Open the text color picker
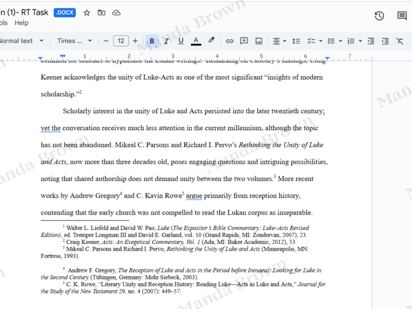The width and height of the screenshot is (412, 309). (196, 41)
